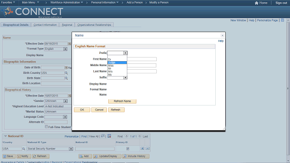Switch to Biographical Details tab
This screenshot has width=290, height=163.
tap(16, 25)
